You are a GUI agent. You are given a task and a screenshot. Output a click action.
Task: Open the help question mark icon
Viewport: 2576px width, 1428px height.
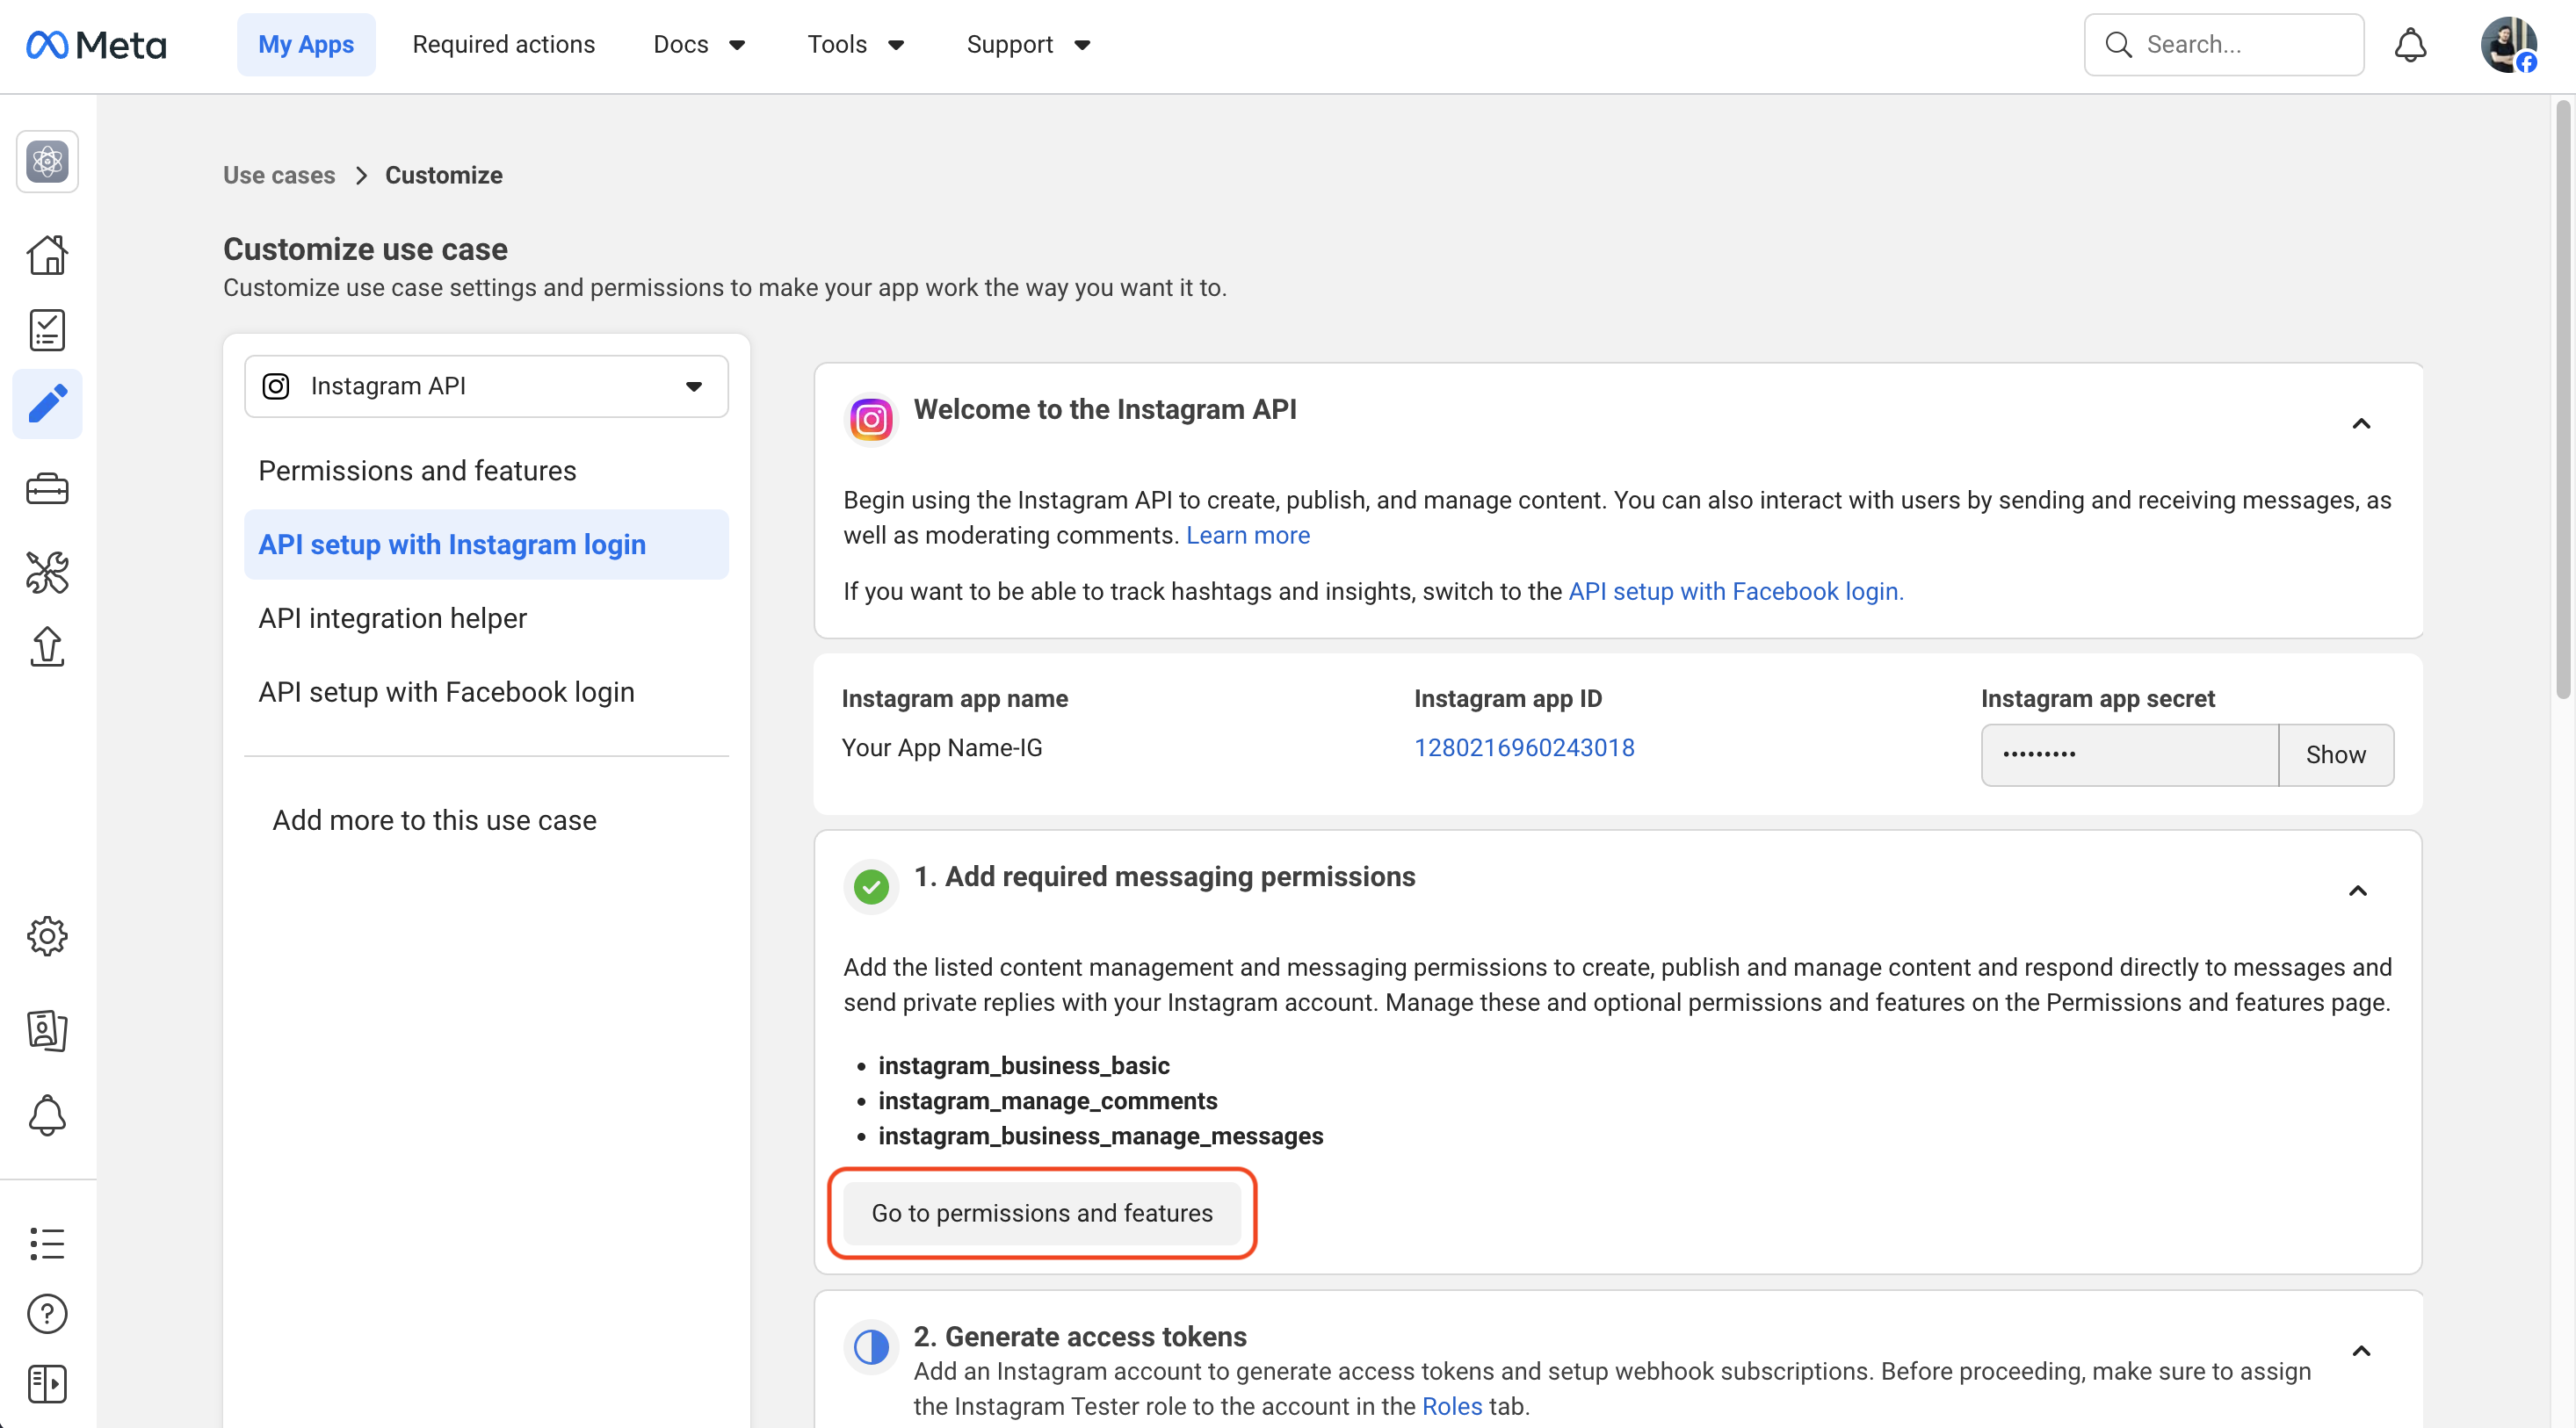click(47, 1313)
